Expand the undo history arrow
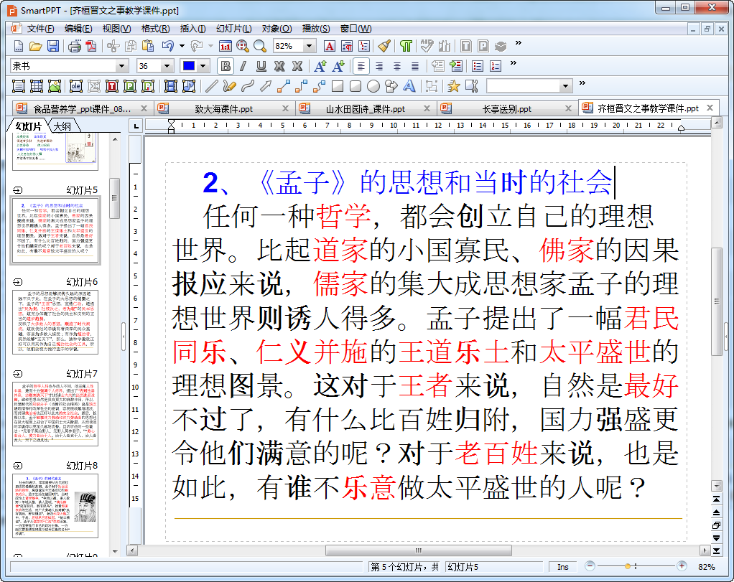The image size is (734, 582). point(182,46)
